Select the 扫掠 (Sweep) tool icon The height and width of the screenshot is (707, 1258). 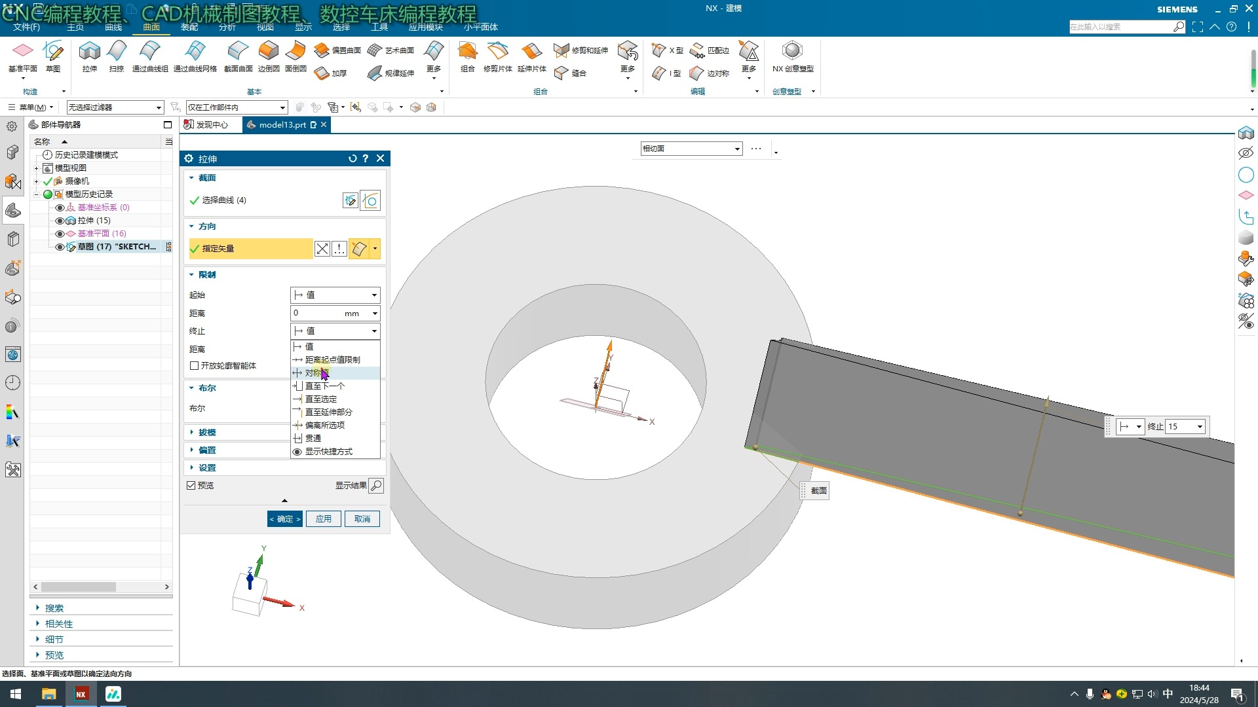click(x=117, y=51)
